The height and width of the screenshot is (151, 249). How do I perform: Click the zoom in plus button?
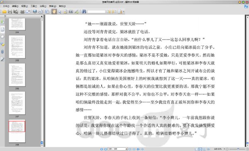tap(247, 149)
